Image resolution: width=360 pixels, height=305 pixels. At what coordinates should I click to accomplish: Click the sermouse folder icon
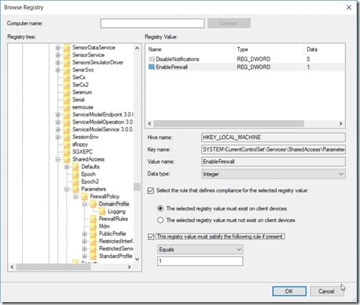[67, 107]
